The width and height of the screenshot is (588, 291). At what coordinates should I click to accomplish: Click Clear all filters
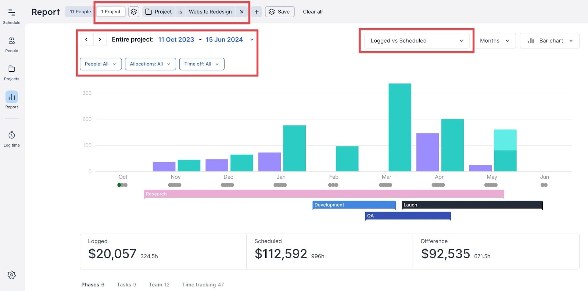point(312,12)
